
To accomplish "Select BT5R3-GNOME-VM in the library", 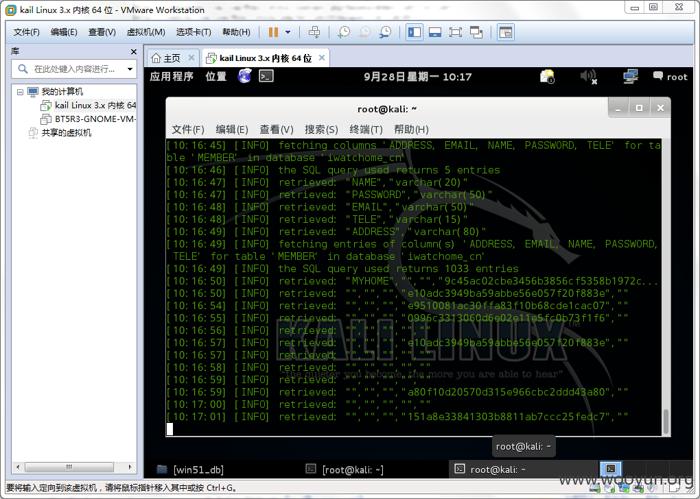I will [x=95, y=119].
